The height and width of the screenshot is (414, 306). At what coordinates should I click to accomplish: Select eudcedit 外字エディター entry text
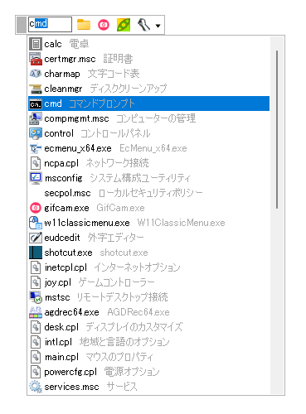point(94,238)
